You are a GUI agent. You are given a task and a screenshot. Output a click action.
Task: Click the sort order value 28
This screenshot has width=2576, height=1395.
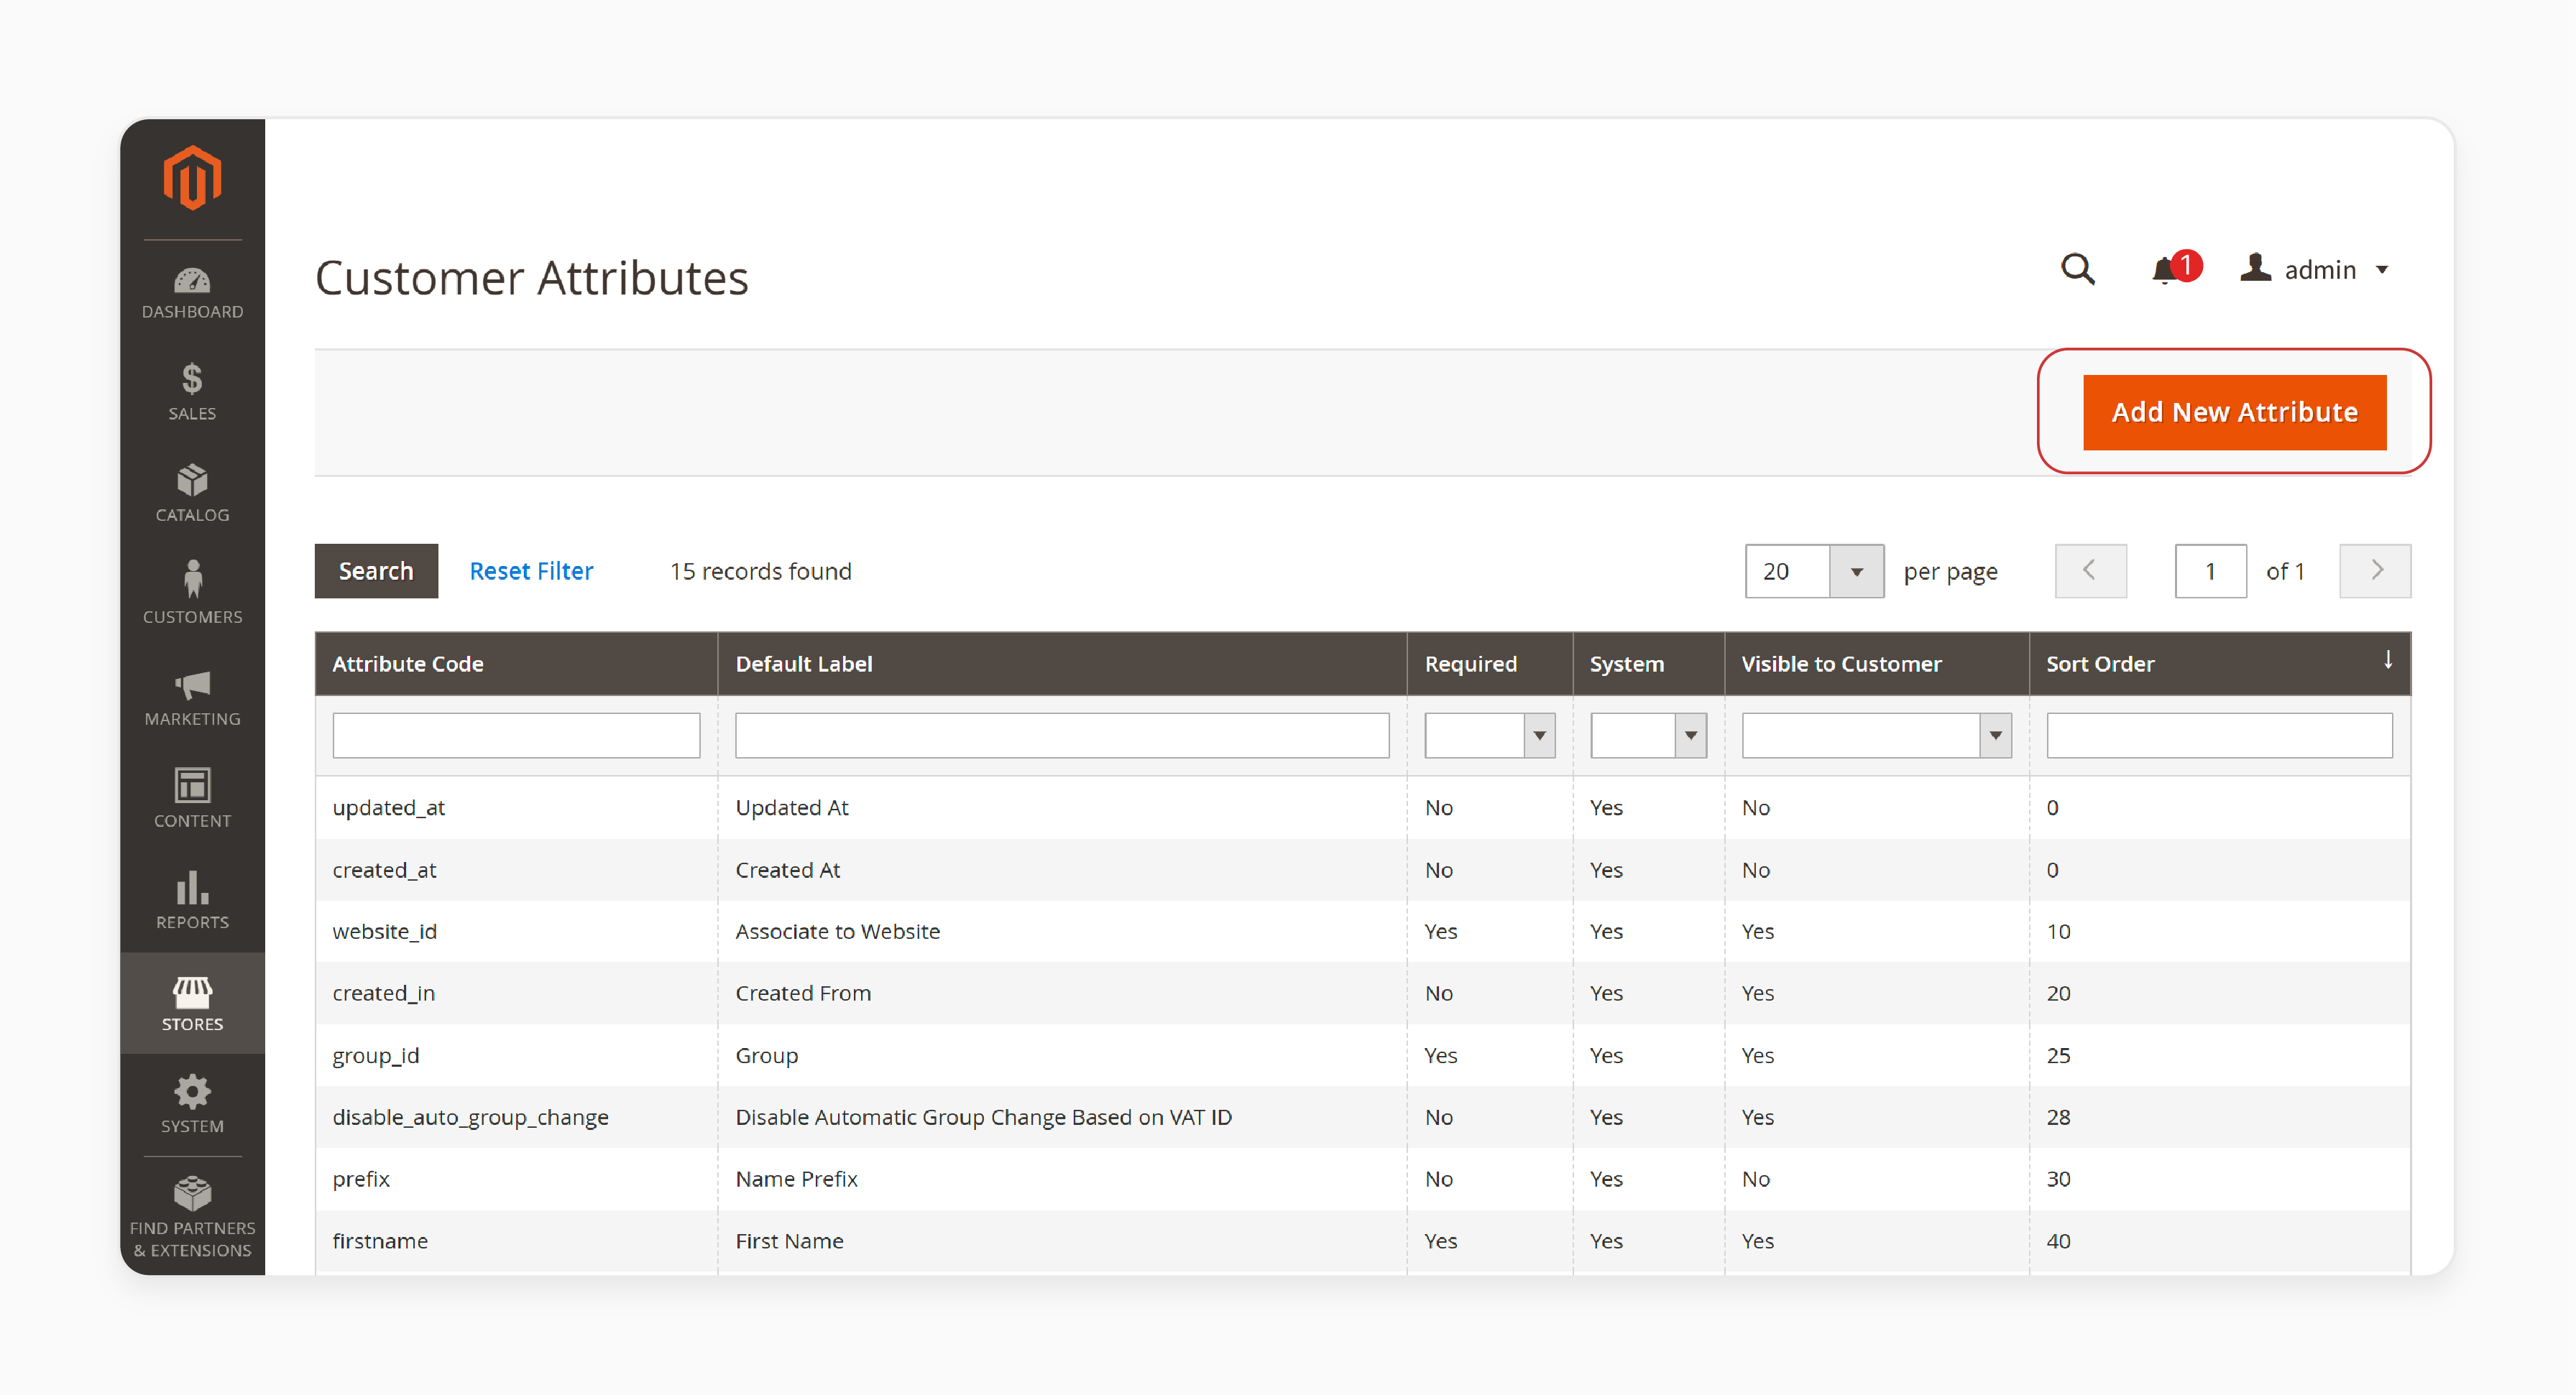(2058, 1117)
